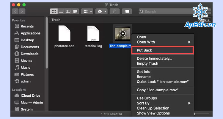Click the green zoom window button

pyautogui.click(x=24, y=5)
